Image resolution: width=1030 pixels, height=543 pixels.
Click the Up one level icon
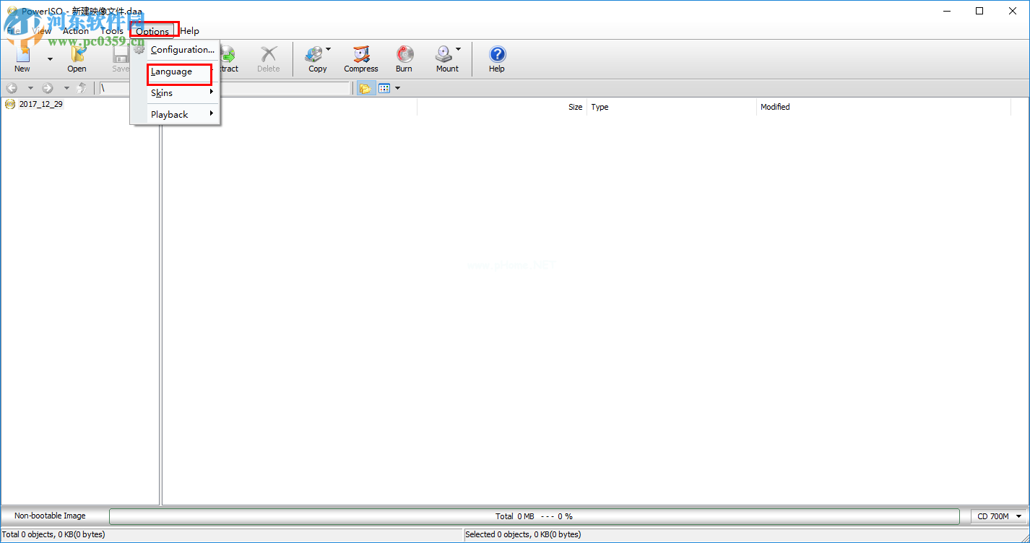tap(82, 88)
